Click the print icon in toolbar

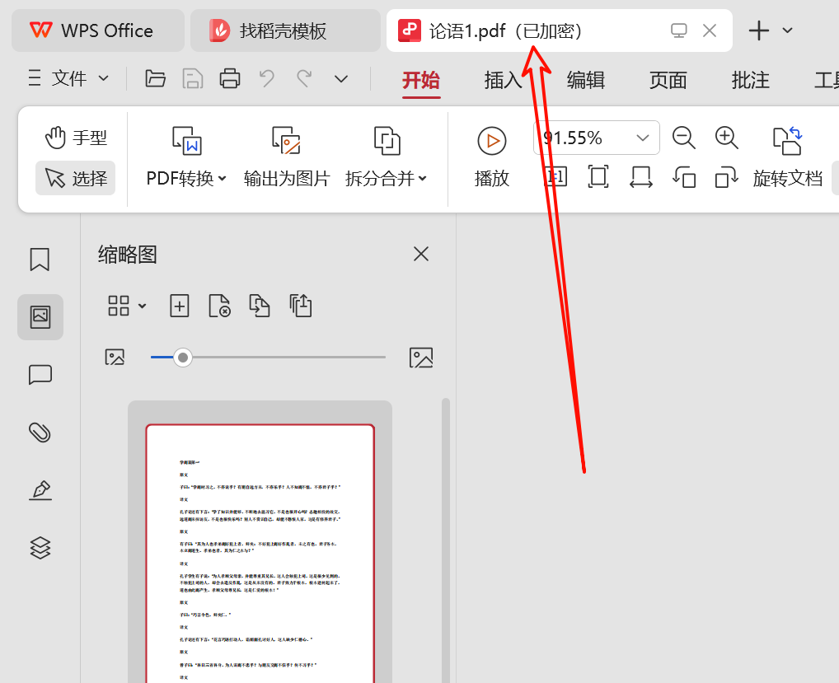tap(230, 78)
